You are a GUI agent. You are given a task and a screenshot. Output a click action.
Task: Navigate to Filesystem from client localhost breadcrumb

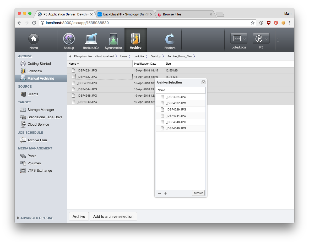[x=94, y=56]
